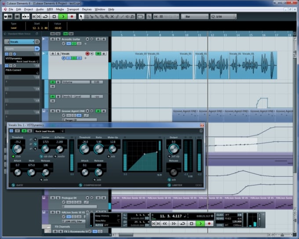The height and width of the screenshot is (239, 299).
Task: Click the Compressor Ratio knob
Action: point(99,149)
